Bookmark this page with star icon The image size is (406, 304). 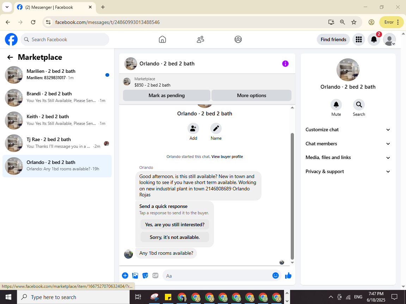point(354,22)
